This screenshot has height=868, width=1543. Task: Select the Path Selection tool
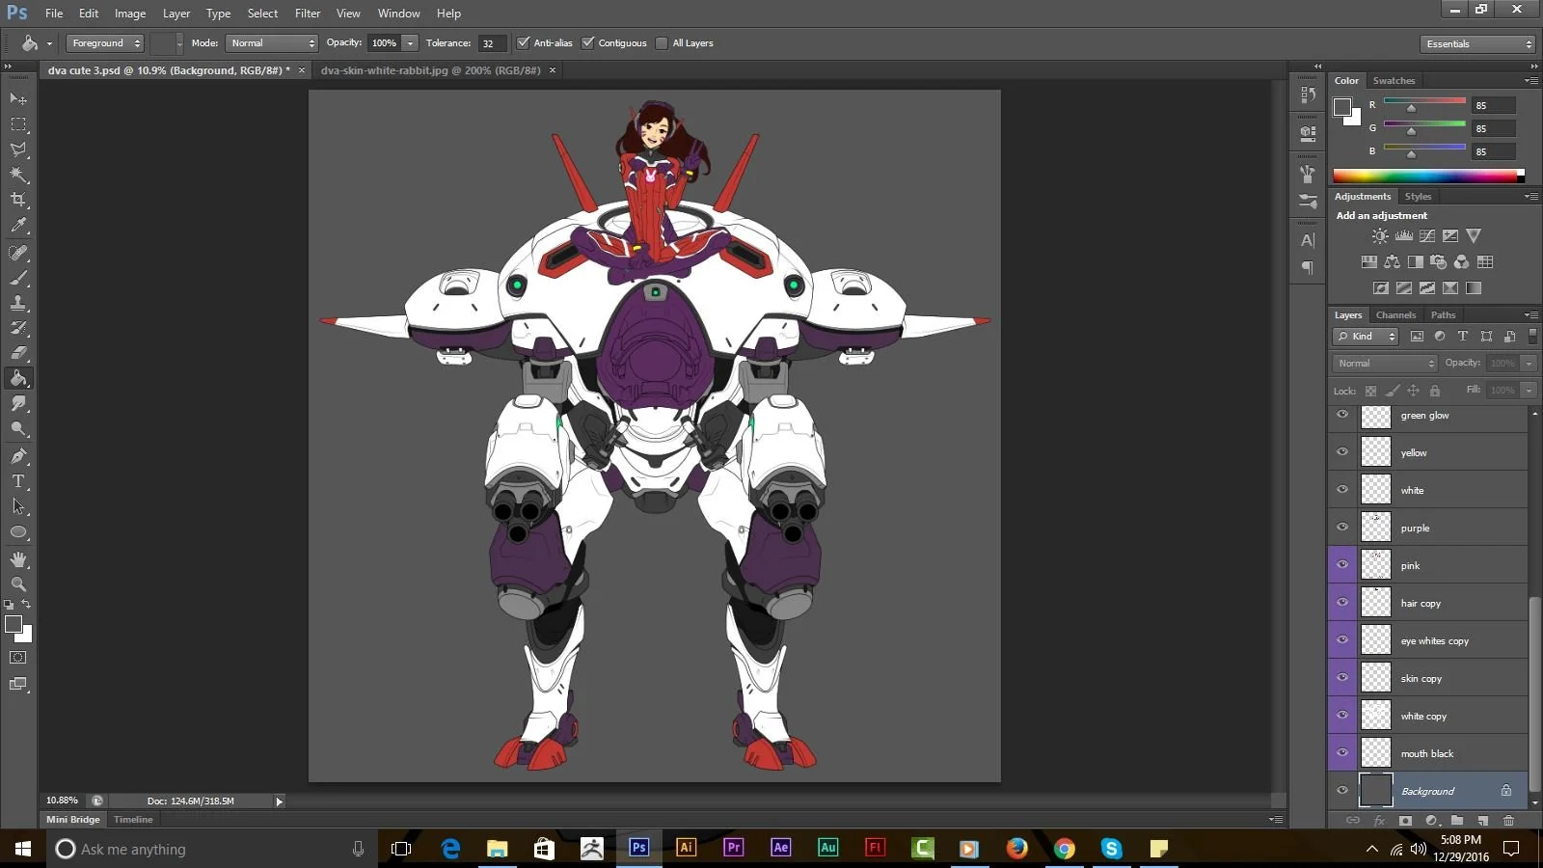click(x=18, y=506)
